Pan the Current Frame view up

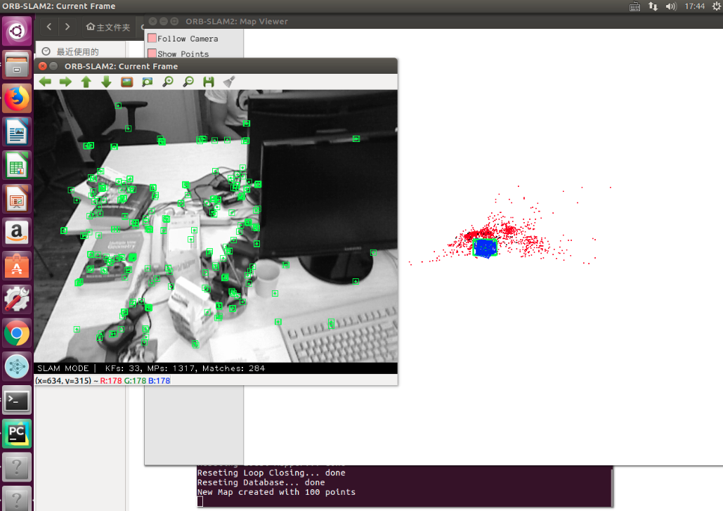86,82
